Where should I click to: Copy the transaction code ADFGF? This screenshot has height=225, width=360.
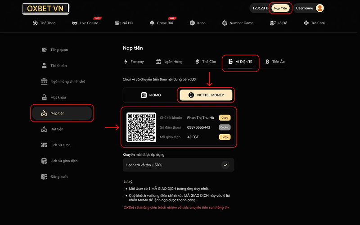225,137
